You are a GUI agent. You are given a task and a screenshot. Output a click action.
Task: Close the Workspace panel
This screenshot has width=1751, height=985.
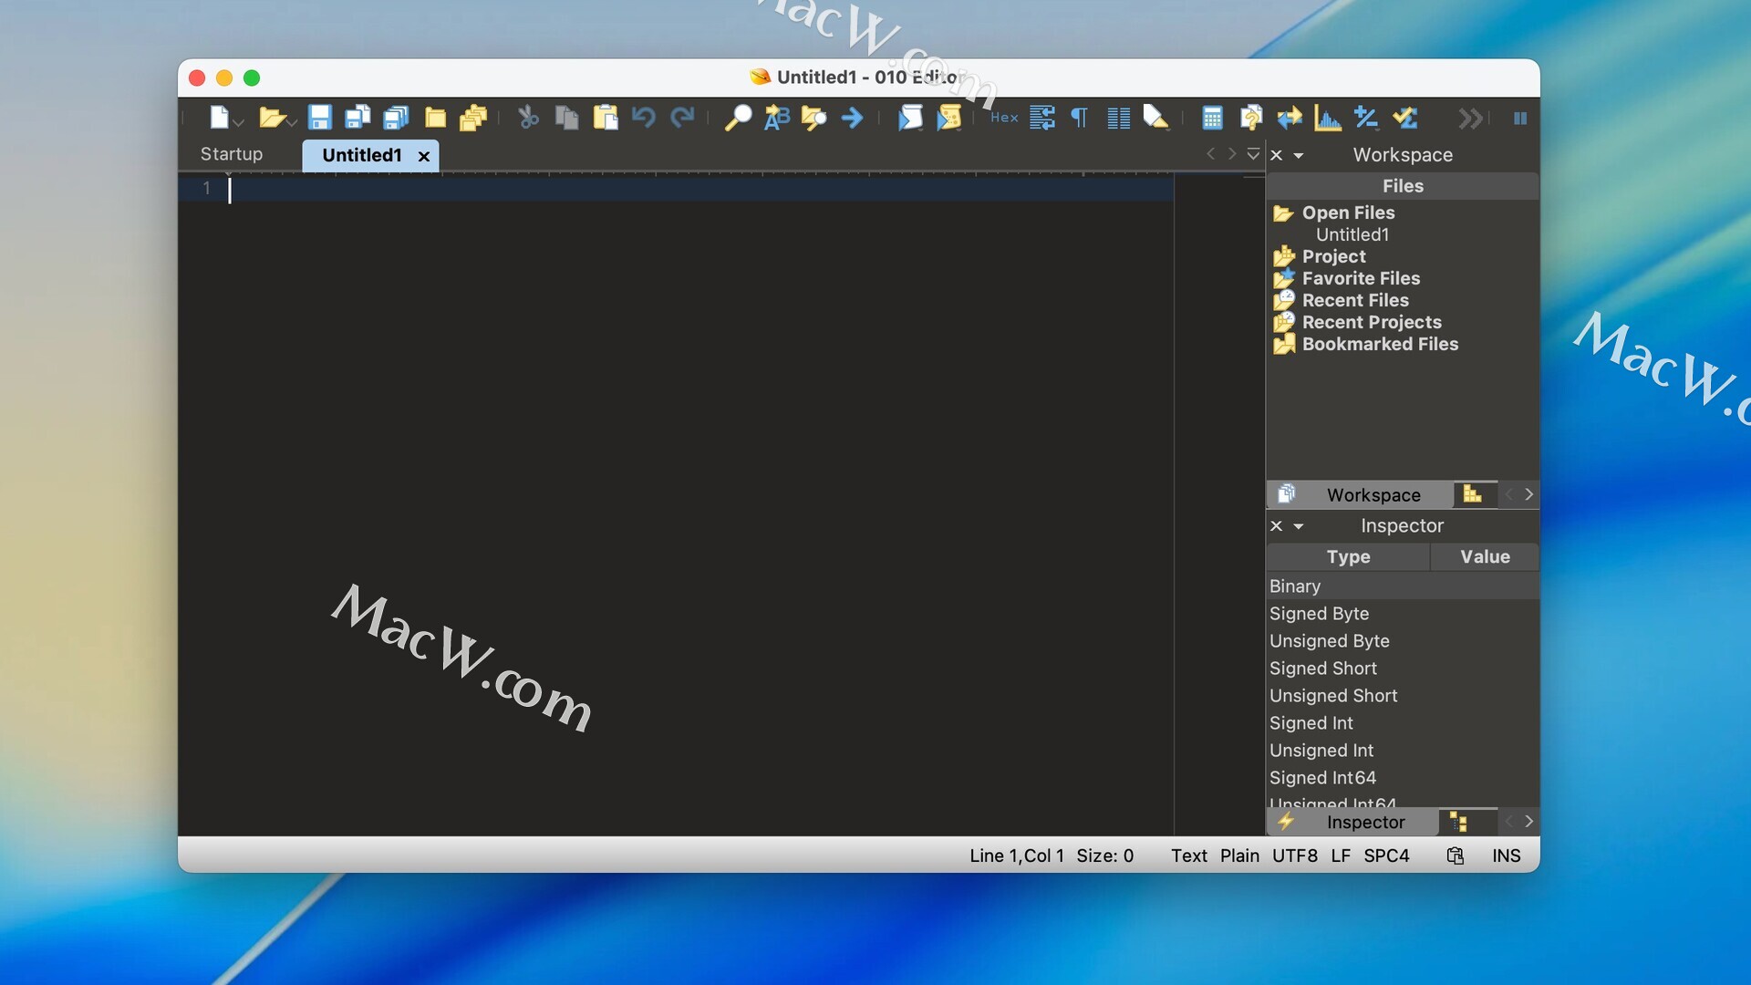1277,155
